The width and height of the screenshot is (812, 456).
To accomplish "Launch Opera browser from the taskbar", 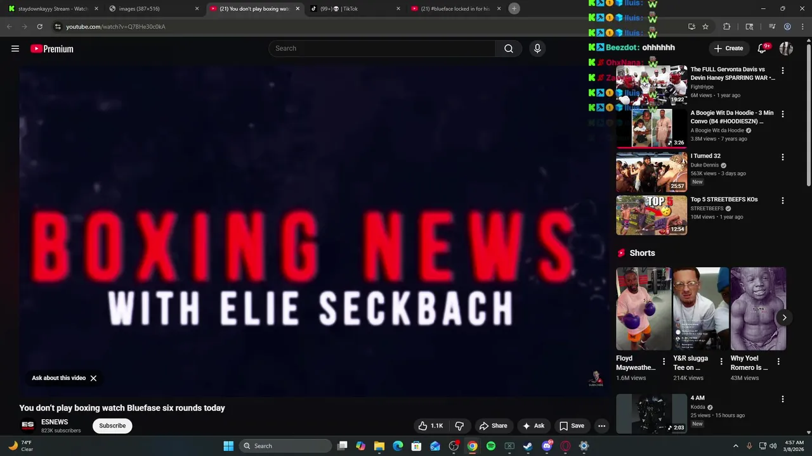I will tap(565, 446).
